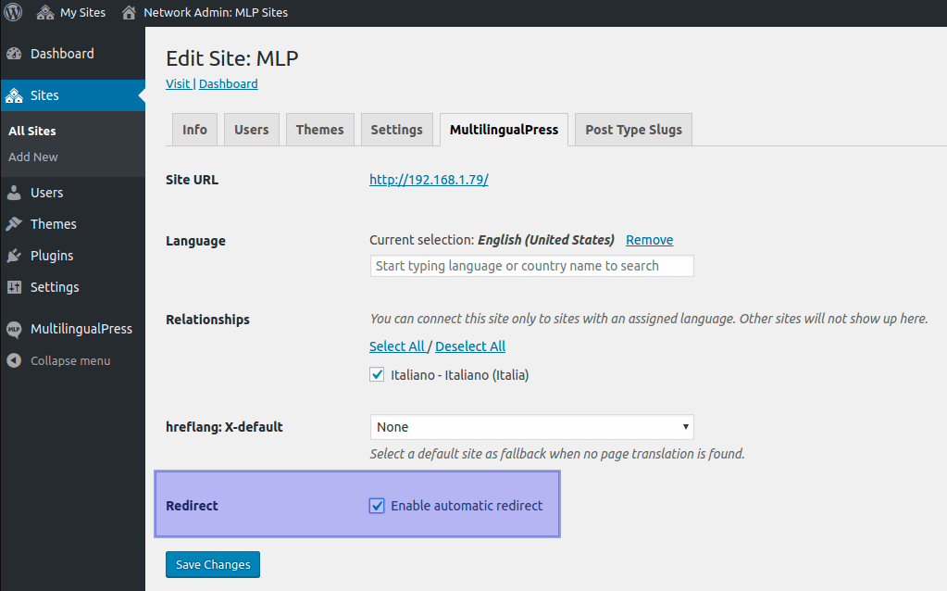
Task: Click the Users person icon in sidebar
Action: click(14, 193)
